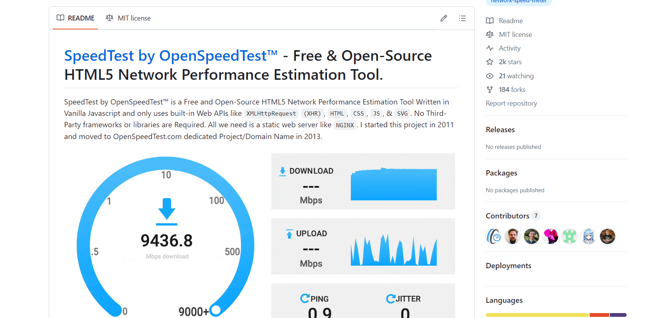The height and width of the screenshot is (318, 646).
Task: Click the NGINX code label
Action: click(345, 125)
